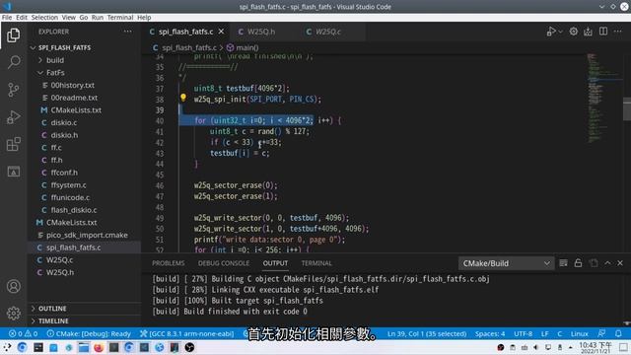Split the editor to the right
The width and height of the screenshot is (631, 355).
[603, 32]
